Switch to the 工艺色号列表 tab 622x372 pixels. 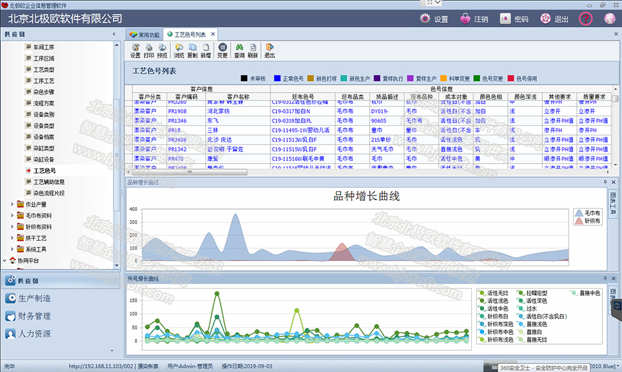(x=189, y=34)
